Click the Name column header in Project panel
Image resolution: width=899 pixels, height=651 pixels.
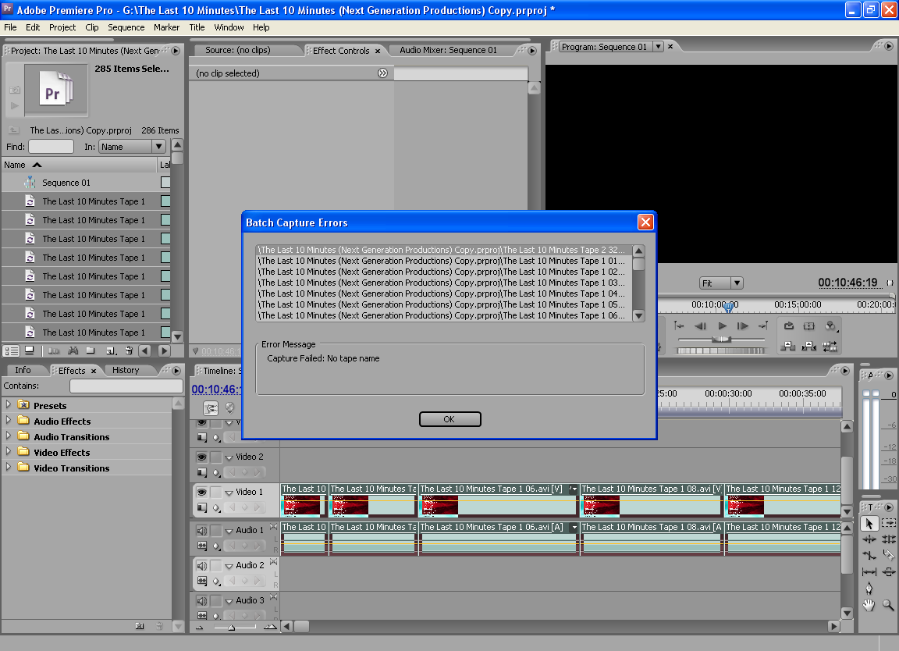pos(79,165)
